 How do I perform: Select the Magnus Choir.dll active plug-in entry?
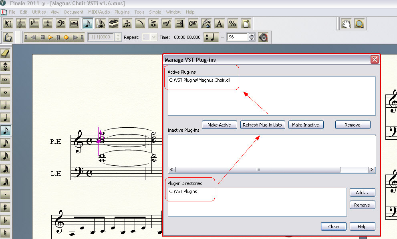click(200, 80)
